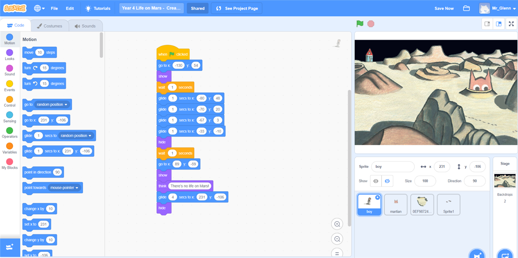The height and width of the screenshot is (258, 518).
Task: Switch to small stage layout
Action: [487, 24]
